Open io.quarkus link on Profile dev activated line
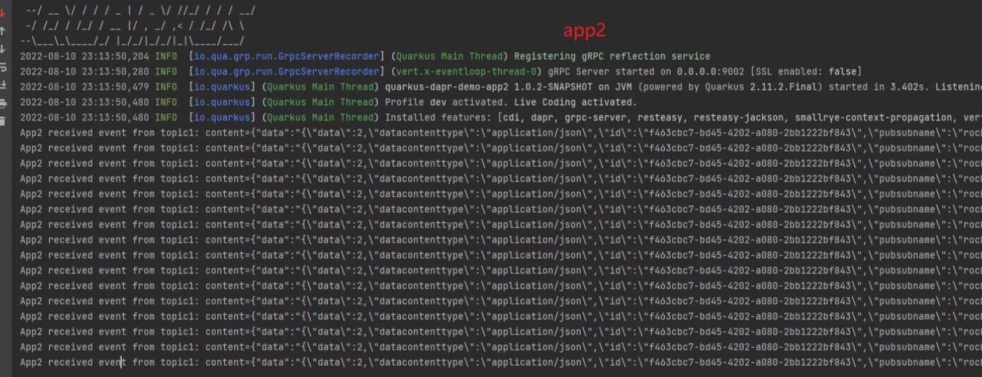 223,102
